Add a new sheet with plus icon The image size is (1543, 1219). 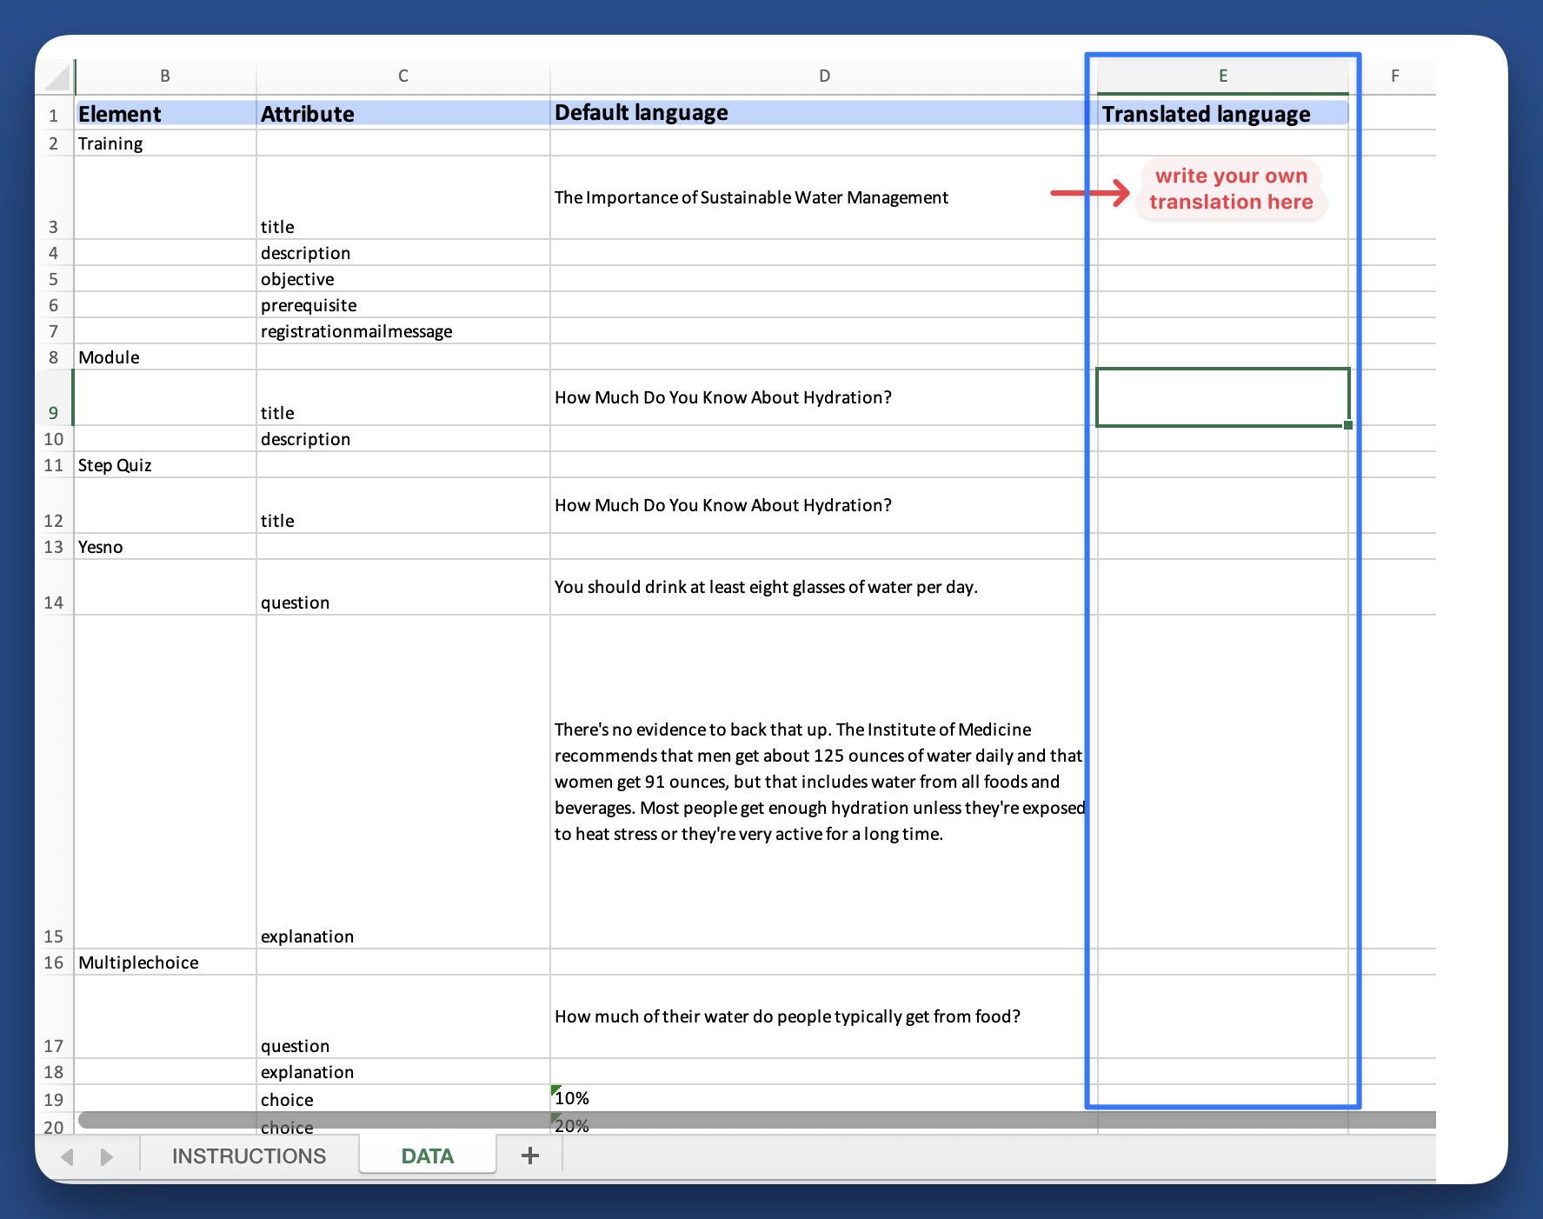(529, 1156)
